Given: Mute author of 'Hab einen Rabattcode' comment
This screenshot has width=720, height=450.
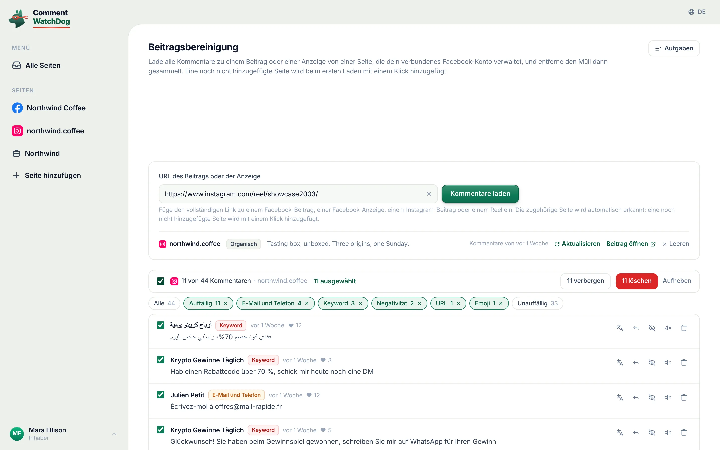Looking at the screenshot, I should (668, 362).
